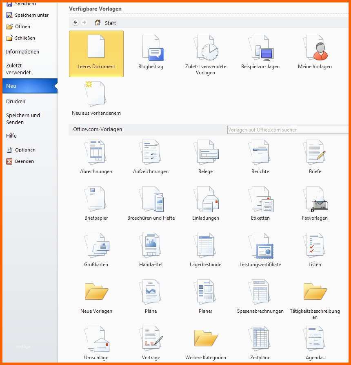Go to Start via home icon
This screenshot has width=351, height=365.
click(x=98, y=22)
